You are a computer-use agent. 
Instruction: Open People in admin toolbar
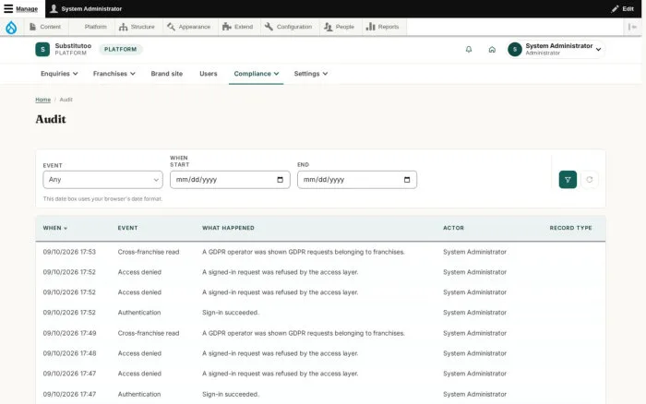tap(339, 27)
